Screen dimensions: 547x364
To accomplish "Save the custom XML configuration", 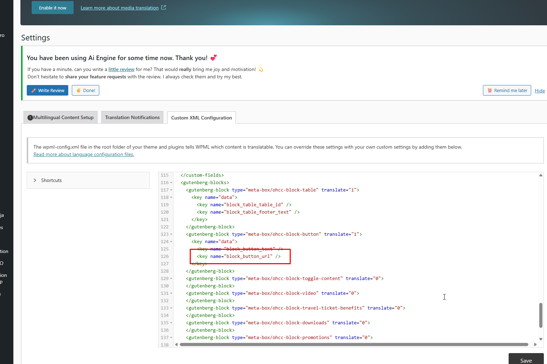I will 526,360.
